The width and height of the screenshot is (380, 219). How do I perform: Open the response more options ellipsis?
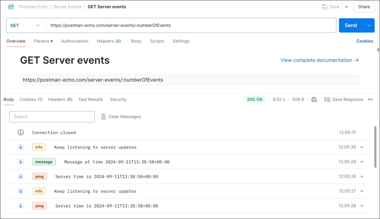370,100
